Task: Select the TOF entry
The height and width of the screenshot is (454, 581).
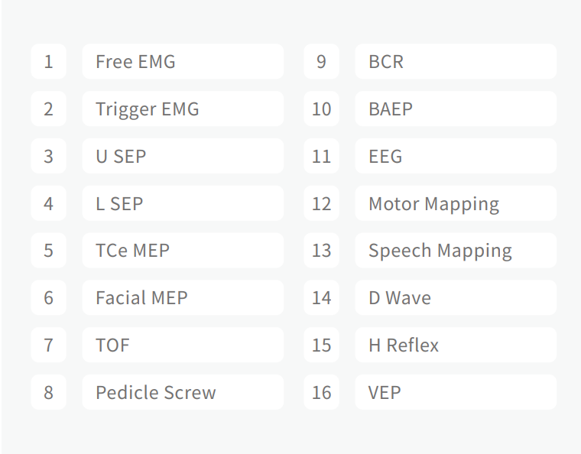Action: pyautogui.click(x=182, y=345)
